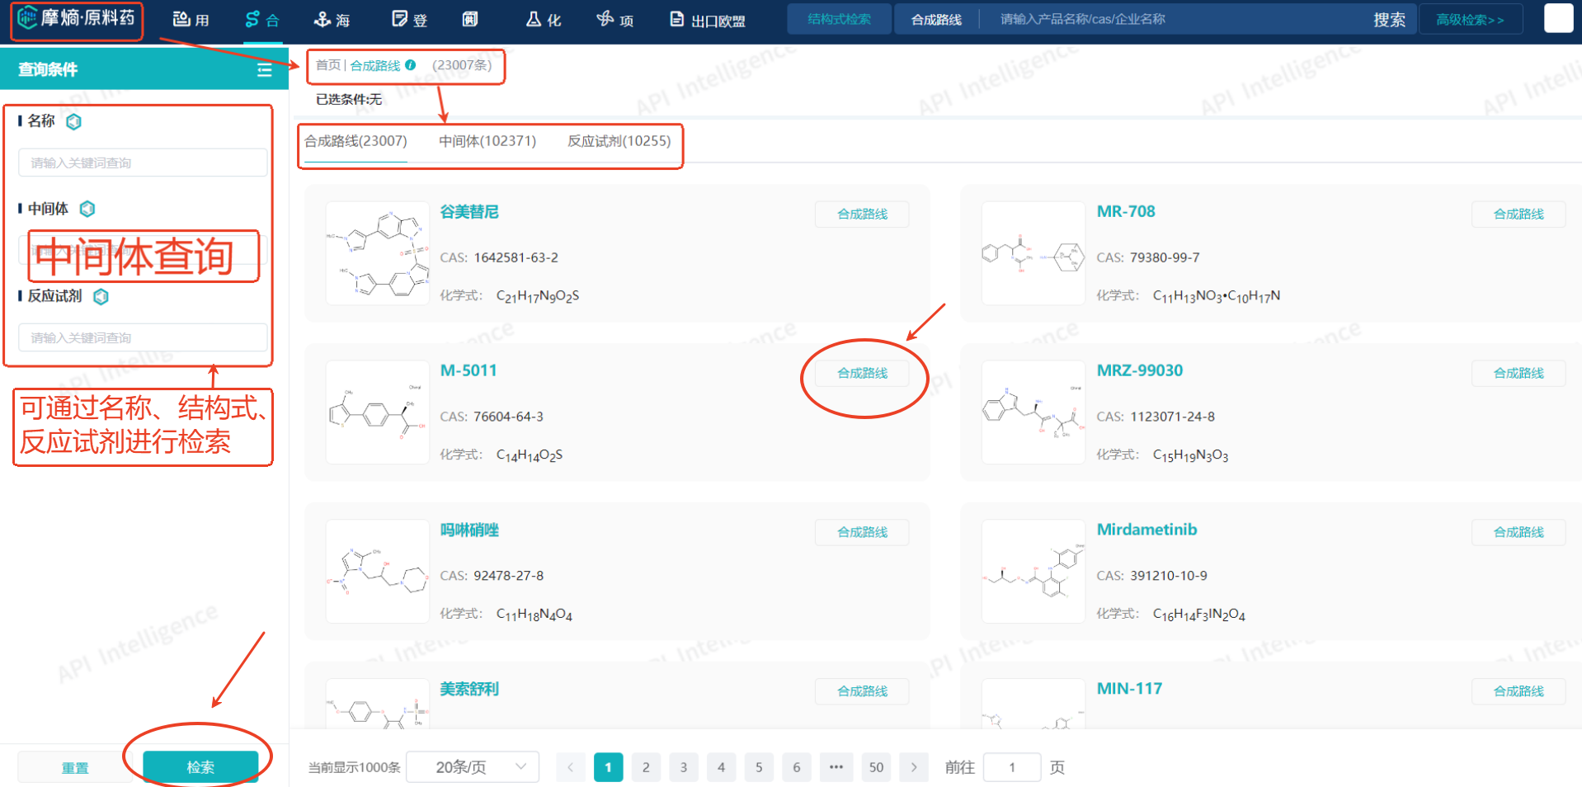Click the 摩熵·原料药 logo
Viewport: 1582px width, 787px height.
tap(77, 18)
